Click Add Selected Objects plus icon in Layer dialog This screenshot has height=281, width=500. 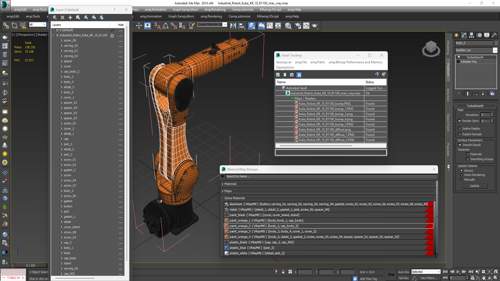[x=70, y=17]
